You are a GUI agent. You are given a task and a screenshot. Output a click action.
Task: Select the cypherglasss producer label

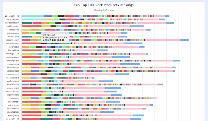pos(13,81)
